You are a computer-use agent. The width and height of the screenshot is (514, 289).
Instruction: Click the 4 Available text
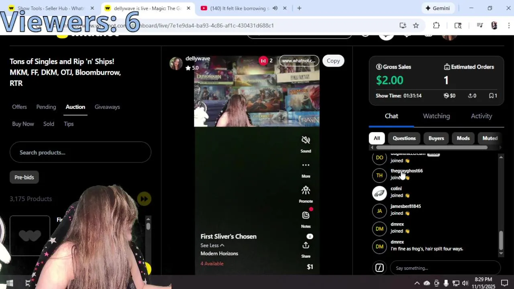click(212, 264)
